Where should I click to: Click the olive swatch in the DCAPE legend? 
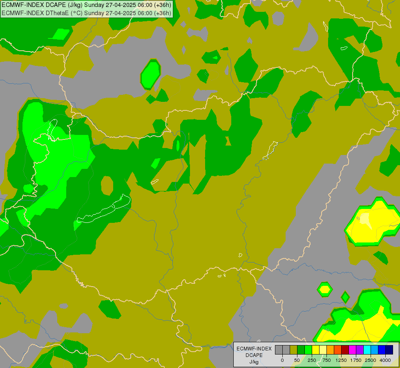coord(294,350)
